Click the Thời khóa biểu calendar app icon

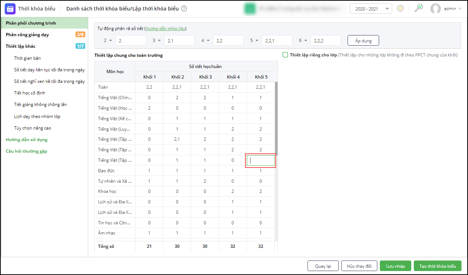tap(10, 9)
